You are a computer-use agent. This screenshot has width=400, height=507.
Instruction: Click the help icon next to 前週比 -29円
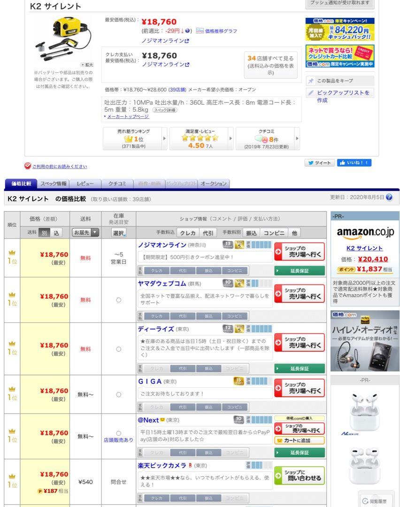click(x=187, y=31)
